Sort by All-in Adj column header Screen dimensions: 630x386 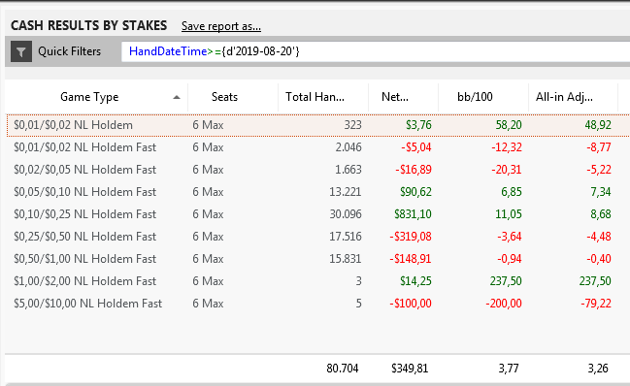point(573,97)
